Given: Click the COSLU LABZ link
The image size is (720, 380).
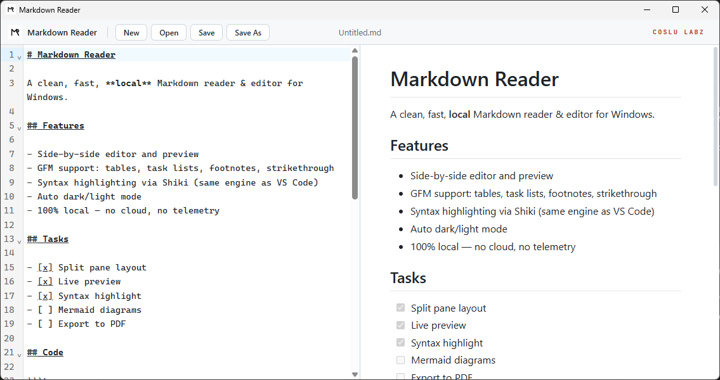Looking at the screenshot, I should (x=678, y=32).
